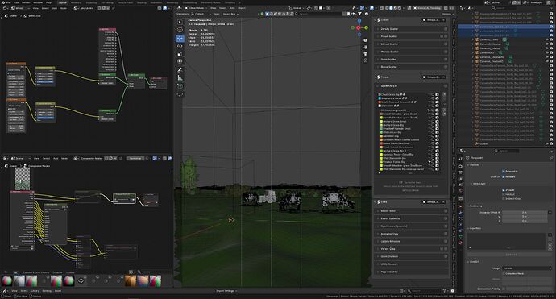
Task: Click the cyan color swatch in systems list
Action: click(x=380, y=98)
